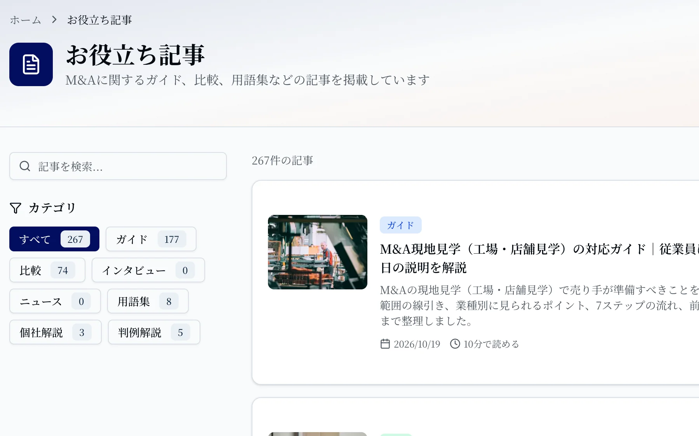Click the 2026/10/19 date text
The height and width of the screenshot is (436, 699).
pos(417,344)
